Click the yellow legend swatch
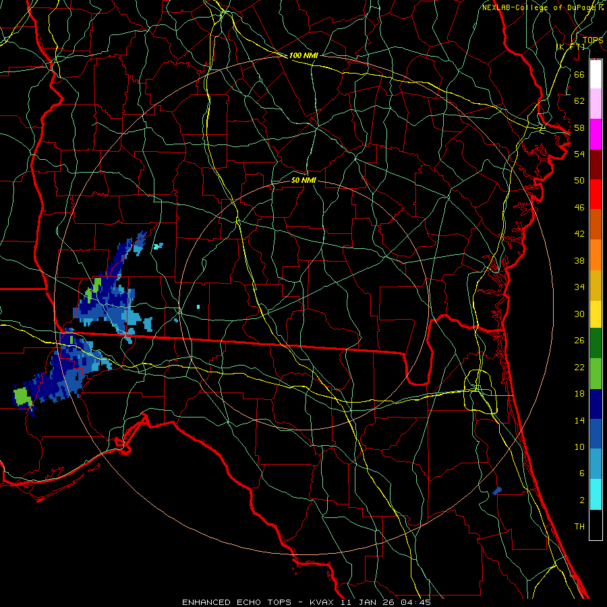Image resolution: width=607 pixels, height=607 pixels. 596,314
